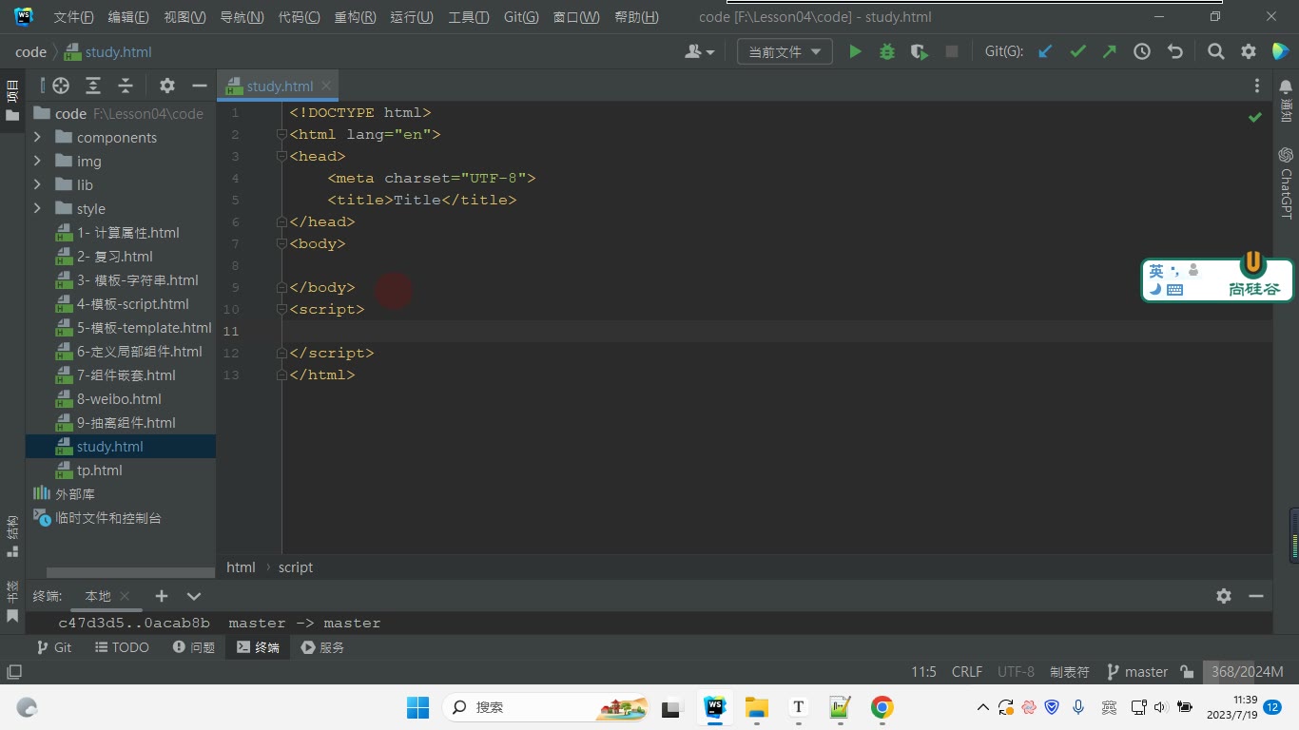Select opened file target icon in project panel
The width and height of the screenshot is (1299, 730).
click(x=61, y=86)
